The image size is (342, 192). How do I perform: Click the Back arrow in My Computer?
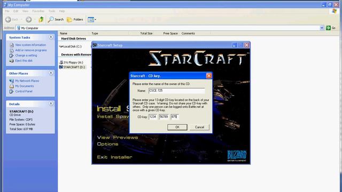click(x=9, y=20)
